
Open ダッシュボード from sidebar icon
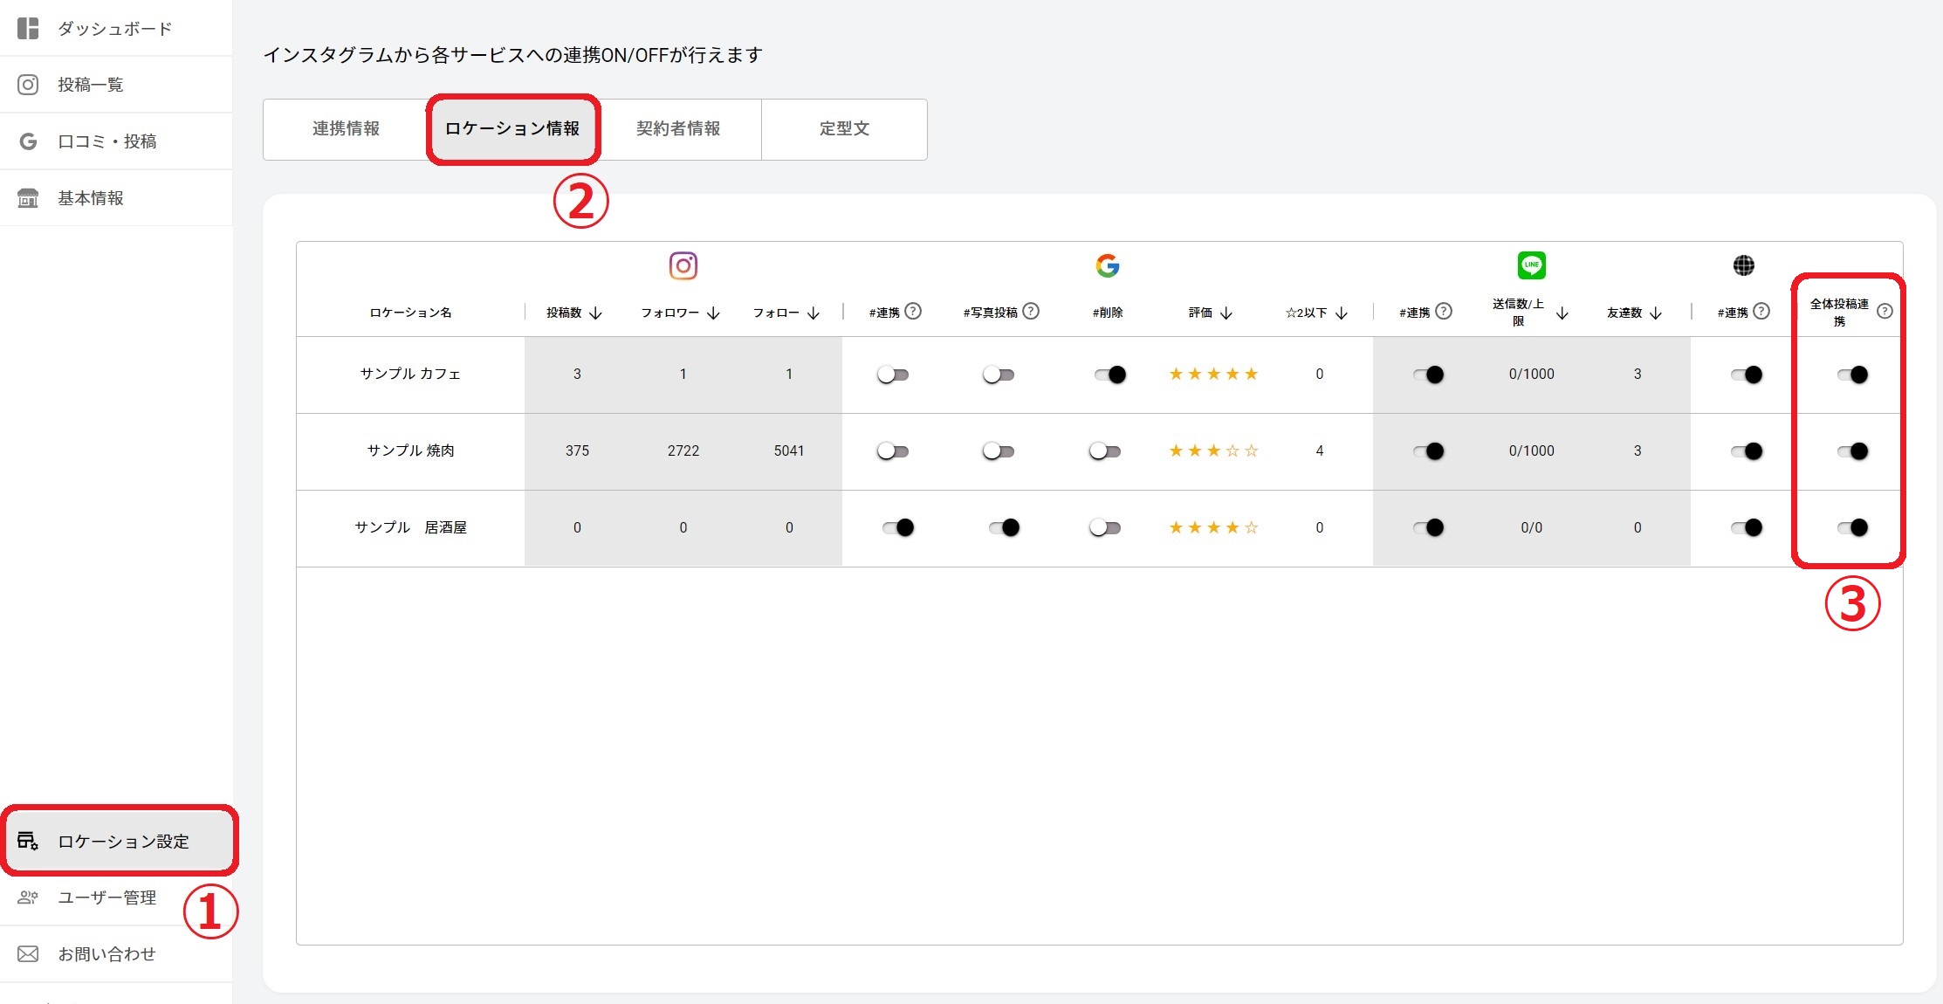point(28,29)
